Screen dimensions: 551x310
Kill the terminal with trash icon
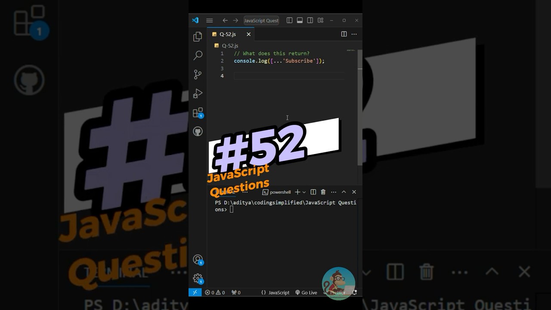[323, 192]
